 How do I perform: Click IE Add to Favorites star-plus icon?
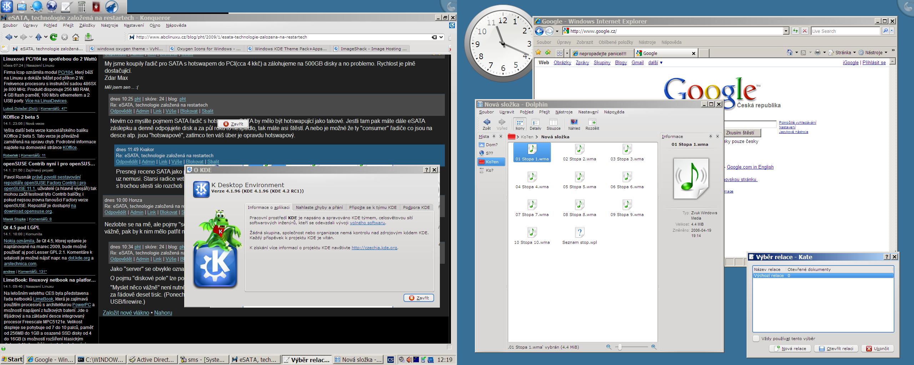(548, 53)
